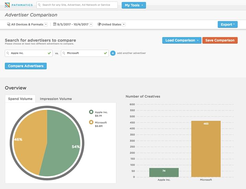Click the search icon in Microsoft field

(x=64, y=53)
